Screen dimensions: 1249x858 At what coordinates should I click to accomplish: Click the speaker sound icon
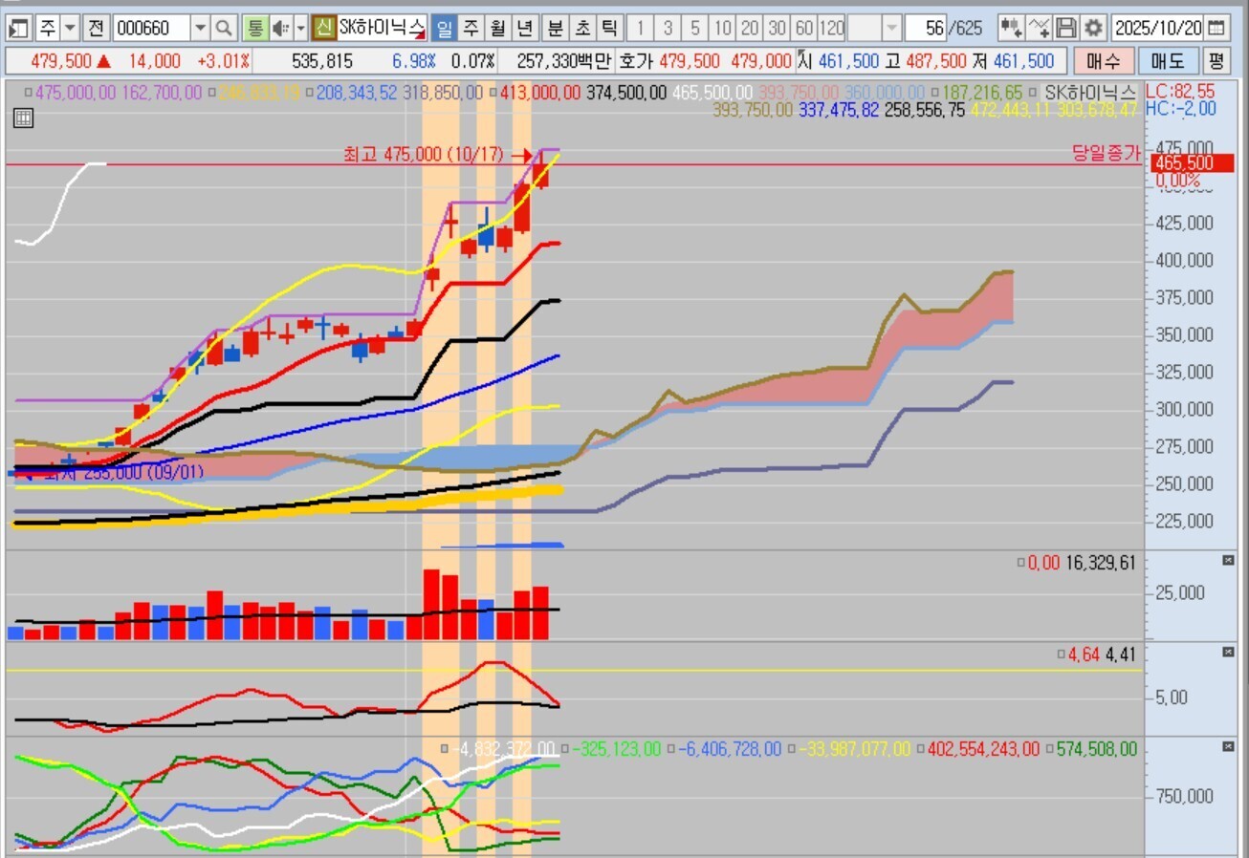[280, 28]
